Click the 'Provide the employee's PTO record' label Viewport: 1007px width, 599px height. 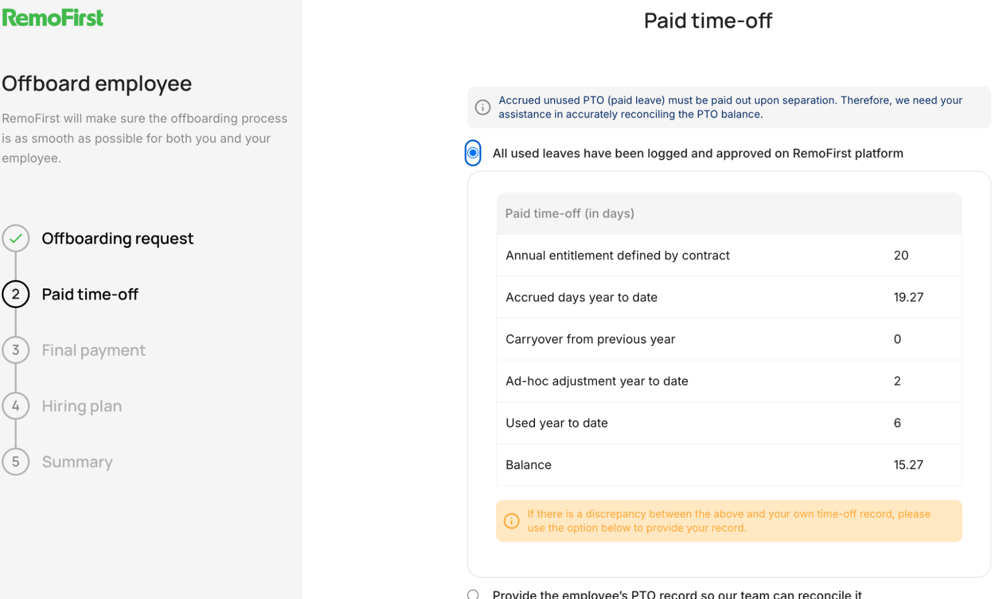click(677, 594)
